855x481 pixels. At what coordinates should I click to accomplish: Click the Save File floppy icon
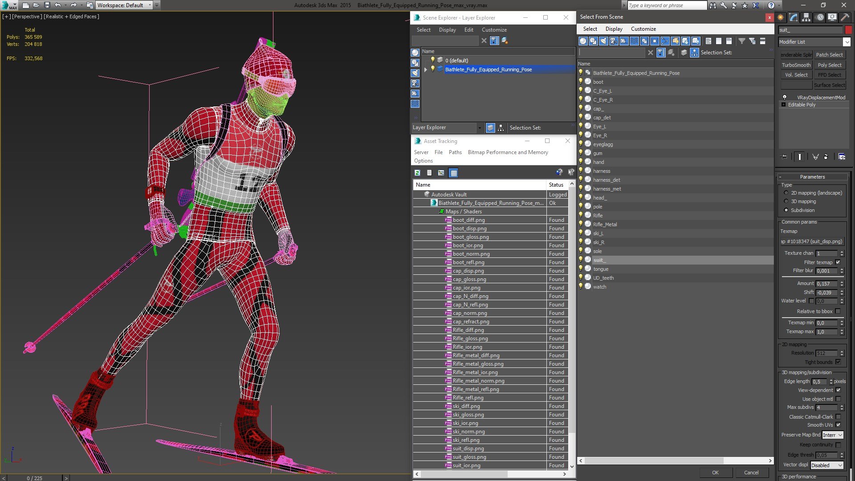coord(47,5)
